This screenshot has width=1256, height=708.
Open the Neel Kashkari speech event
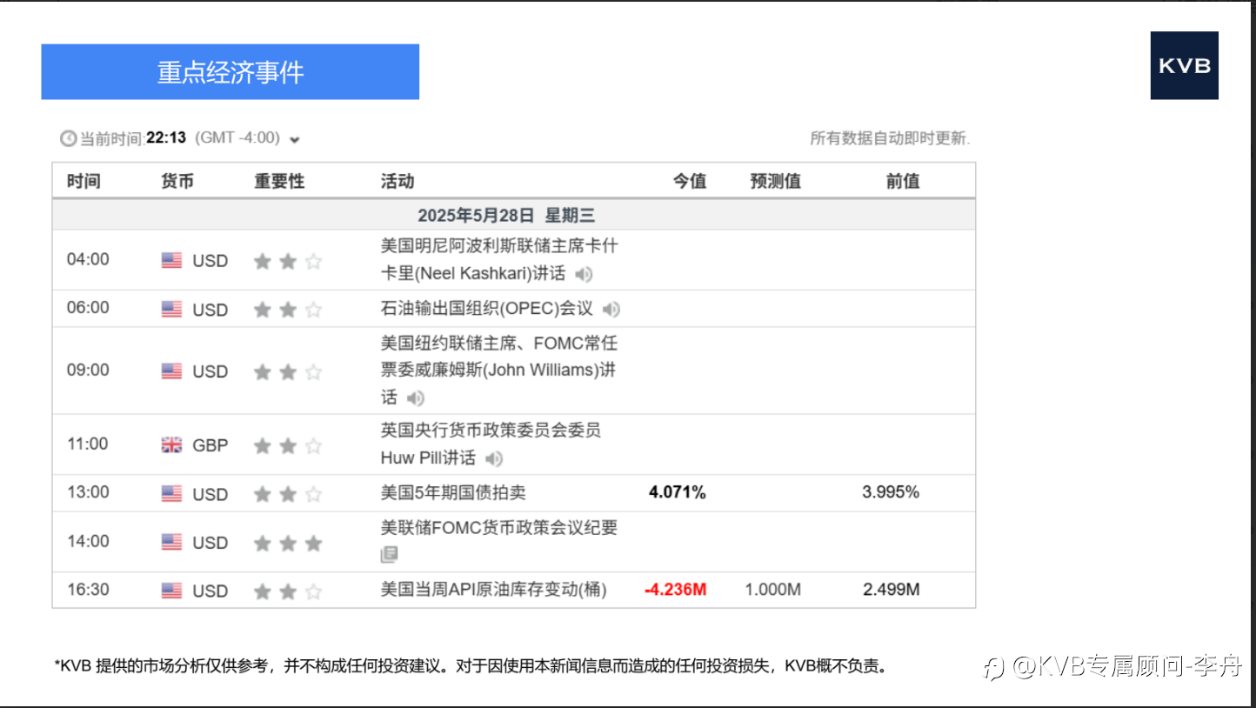click(x=499, y=259)
